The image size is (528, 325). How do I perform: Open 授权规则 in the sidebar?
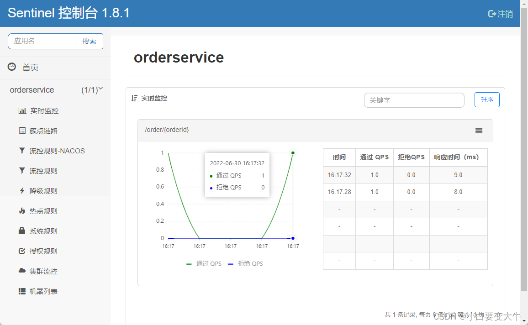click(43, 251)
